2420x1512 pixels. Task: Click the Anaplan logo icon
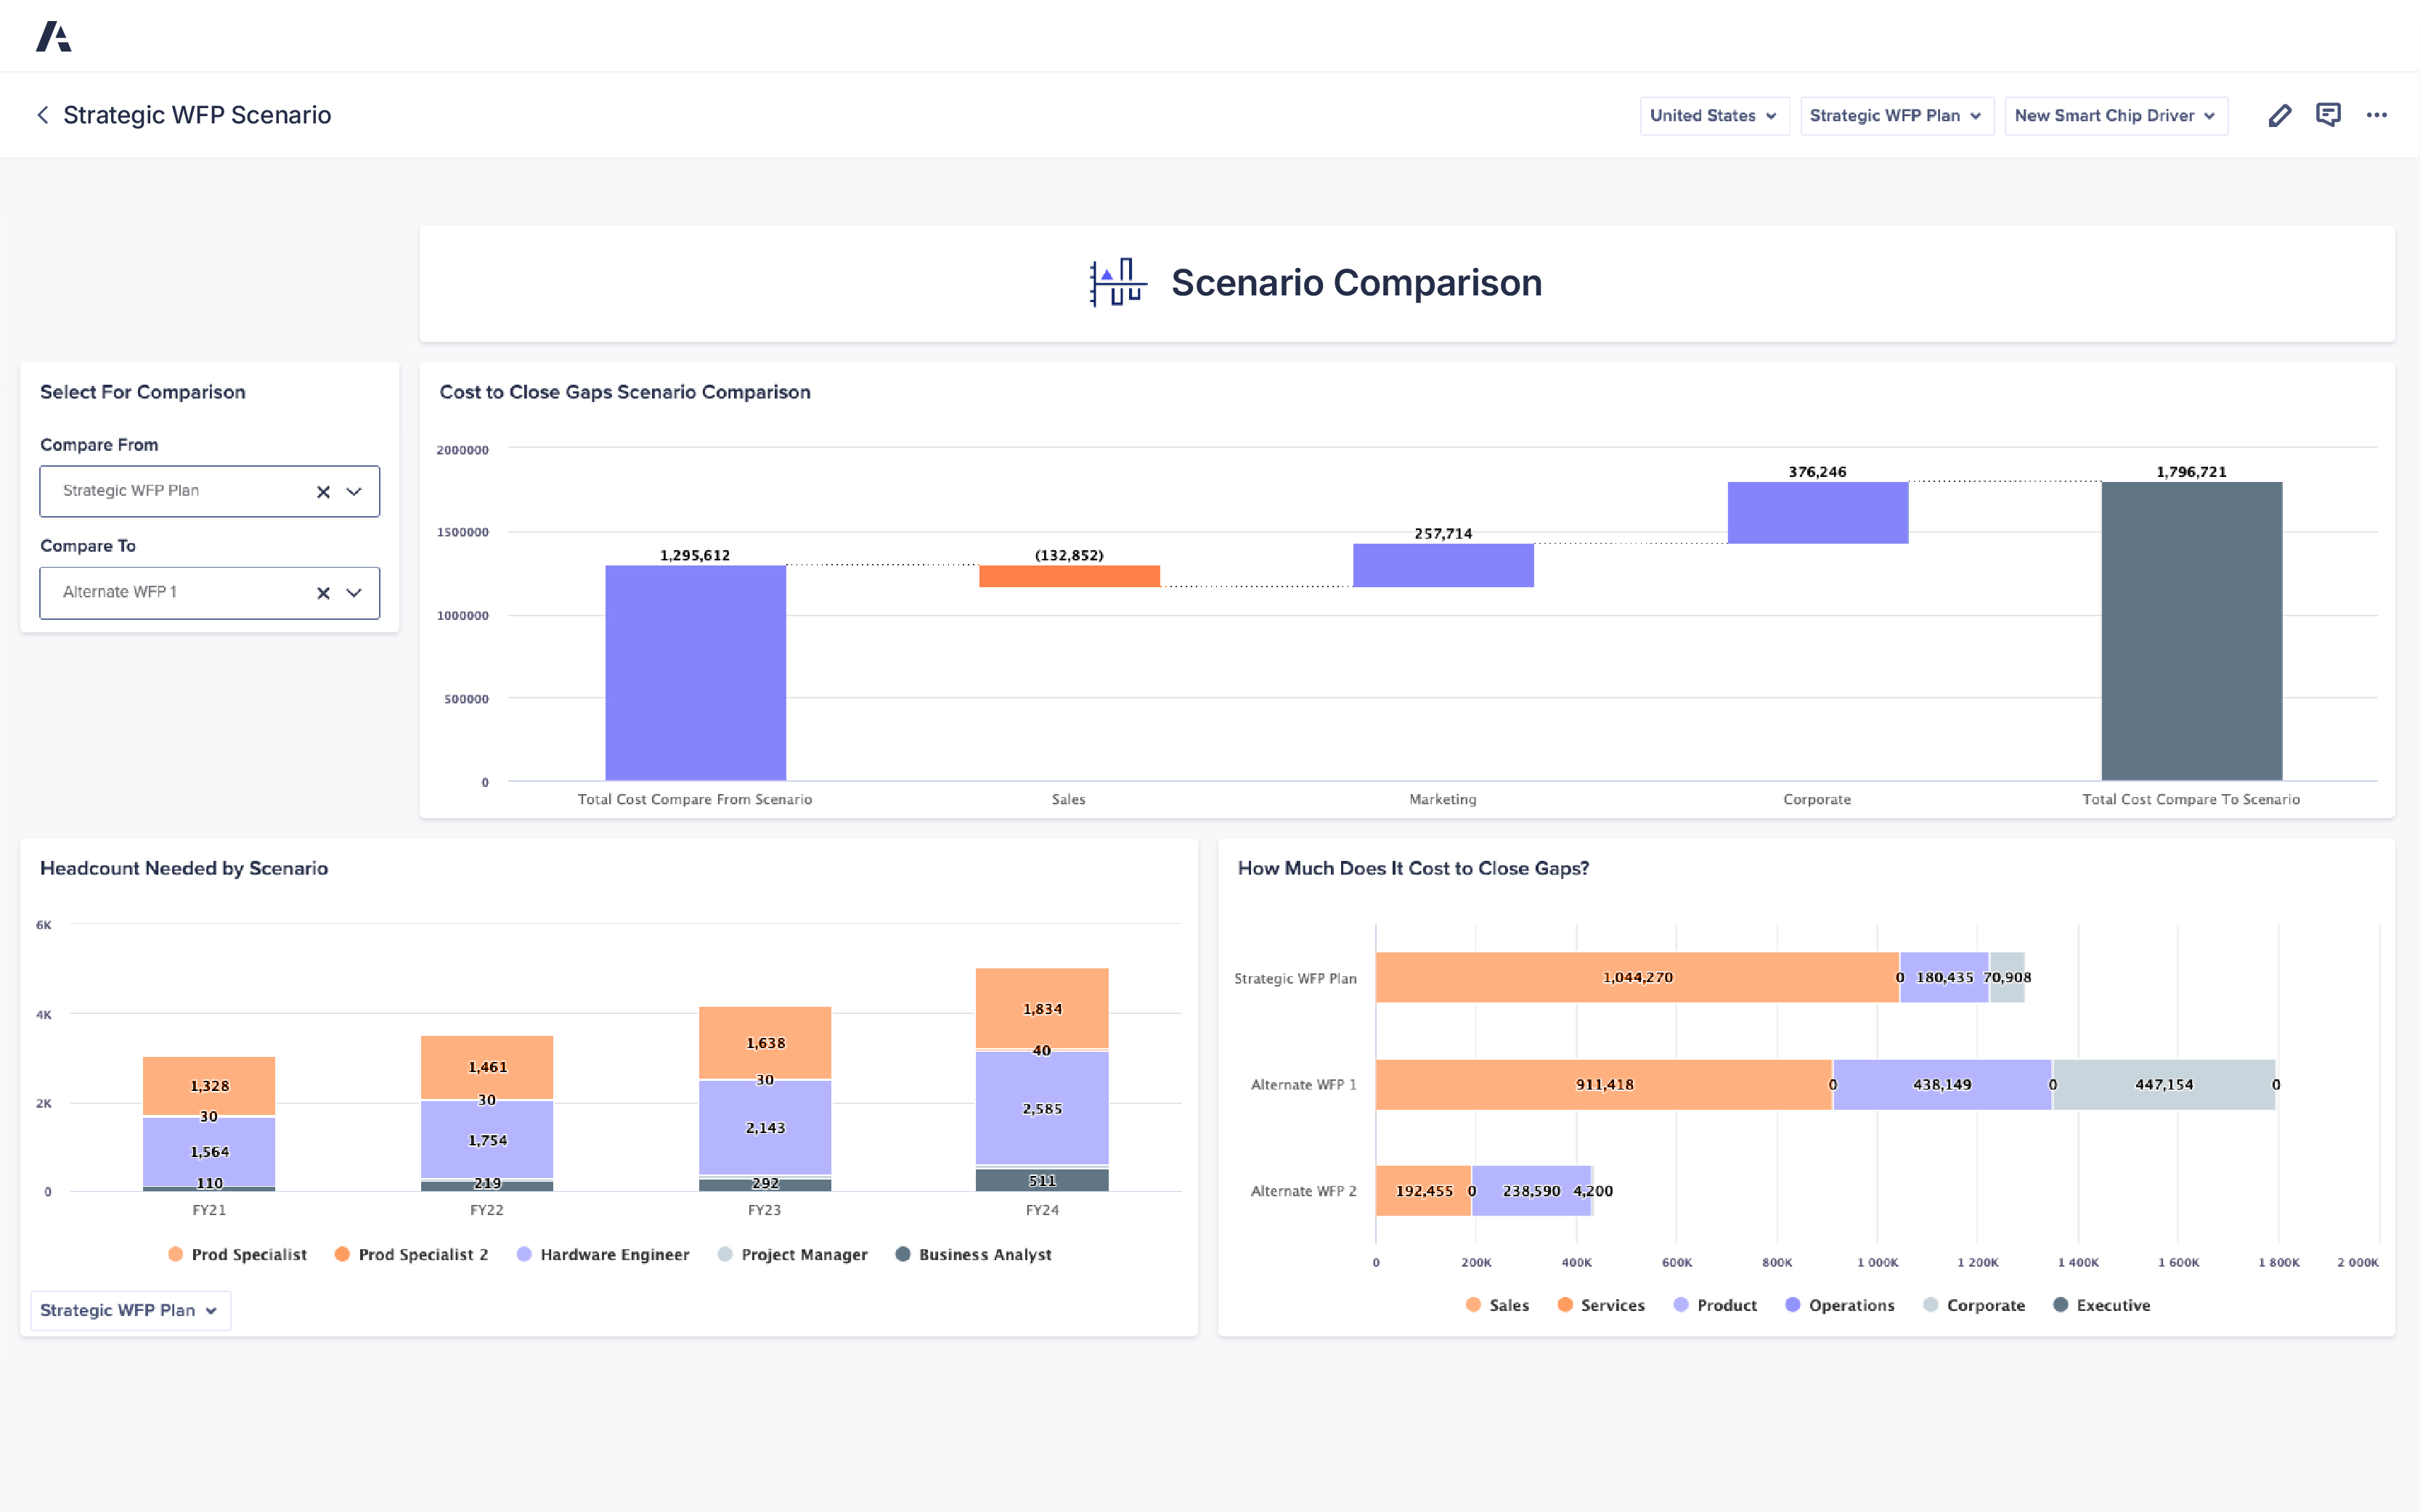53,37
